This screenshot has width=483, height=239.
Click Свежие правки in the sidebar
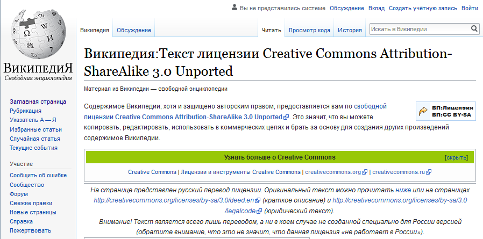click(30, 203)
